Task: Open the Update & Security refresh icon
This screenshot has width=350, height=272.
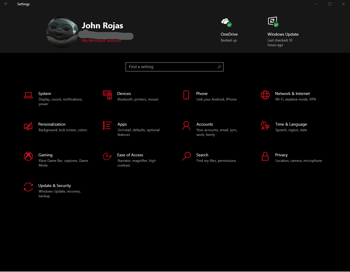Action: (28, 187)
